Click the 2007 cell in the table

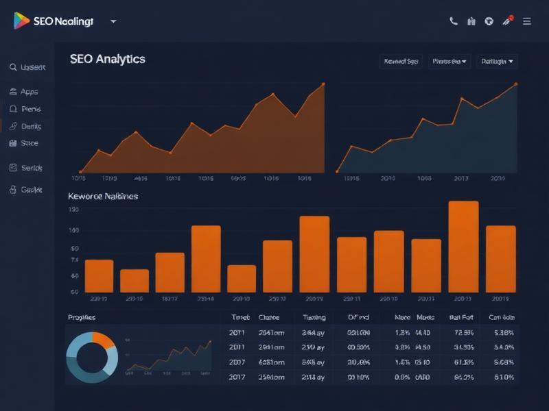point(237,362)
